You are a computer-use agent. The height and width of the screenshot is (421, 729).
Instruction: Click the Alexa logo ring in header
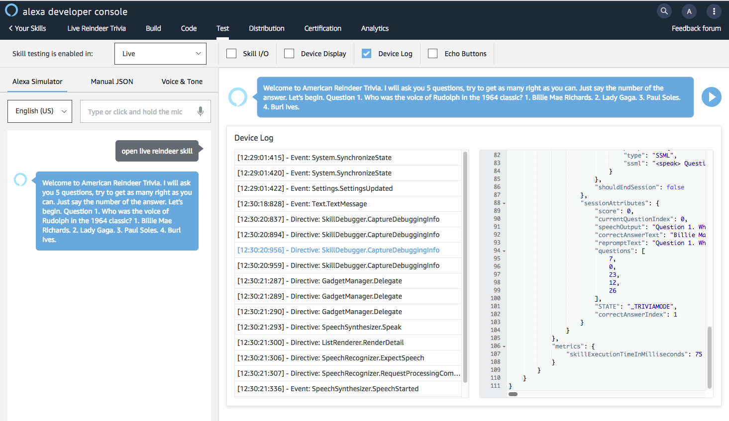11,10
